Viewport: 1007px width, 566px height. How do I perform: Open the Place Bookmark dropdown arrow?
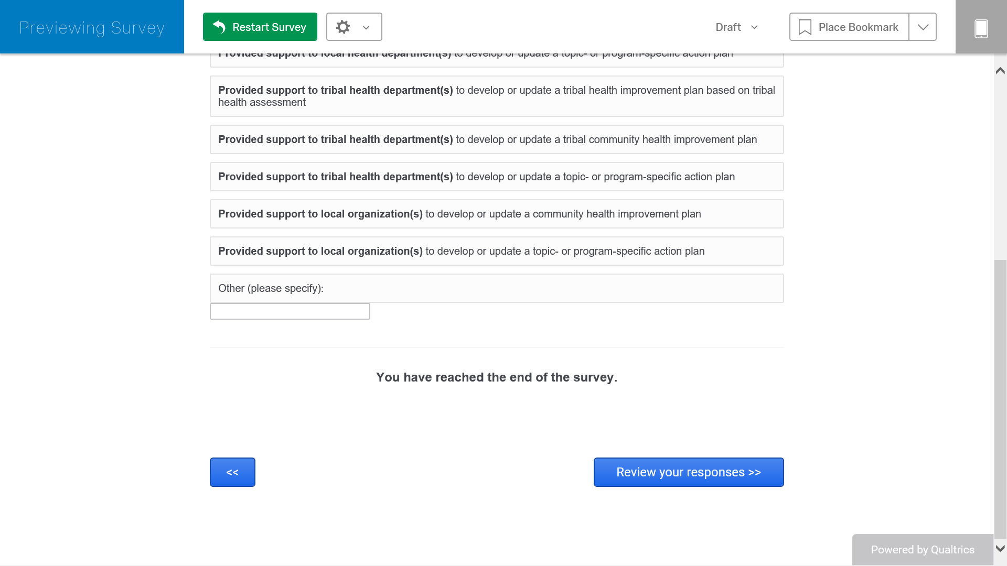tap(923, 27)
